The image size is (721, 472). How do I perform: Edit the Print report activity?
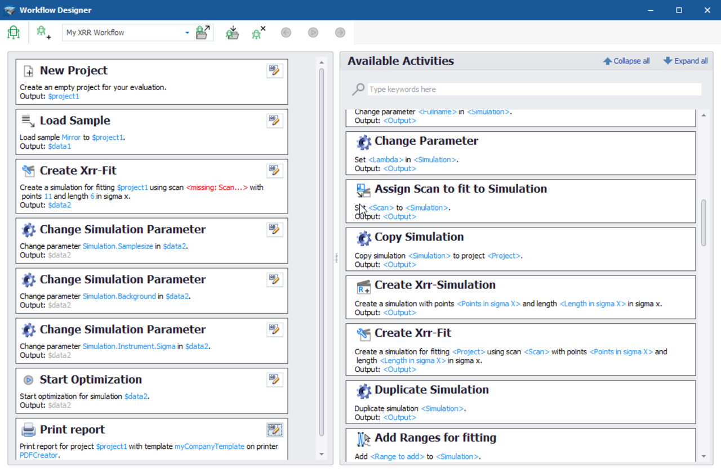point(275,430)
